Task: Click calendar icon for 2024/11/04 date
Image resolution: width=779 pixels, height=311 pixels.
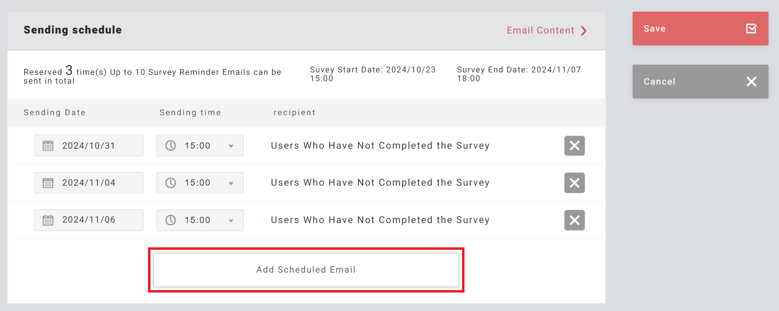Action: pyautogui.click(x=48, y=183)
